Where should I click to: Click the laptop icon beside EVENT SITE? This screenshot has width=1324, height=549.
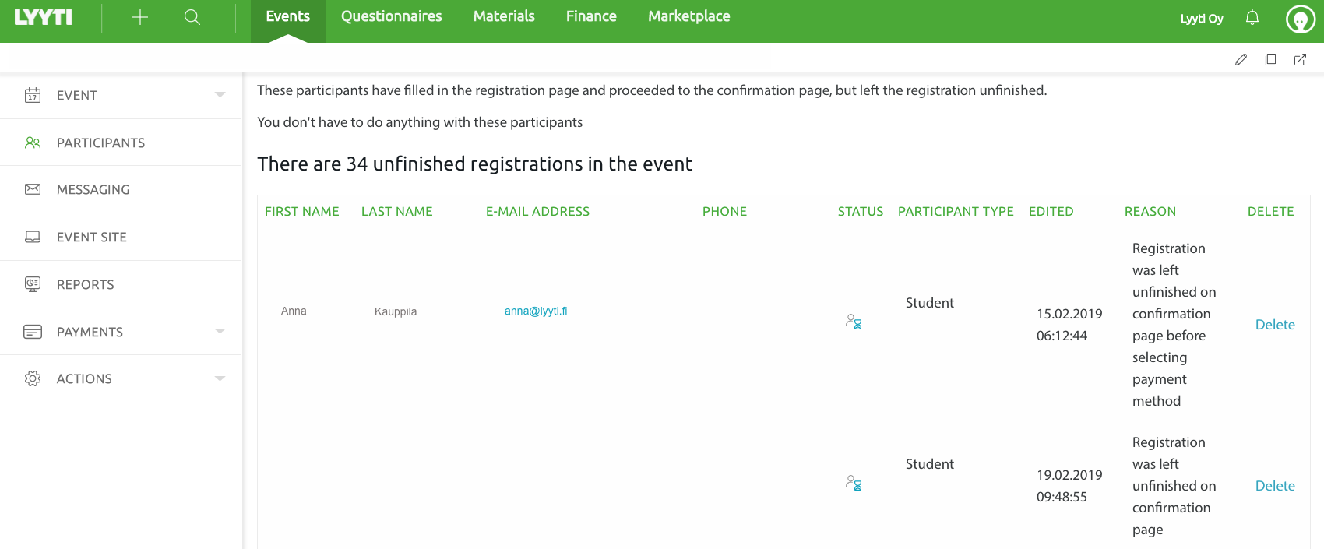coord(33,237)
